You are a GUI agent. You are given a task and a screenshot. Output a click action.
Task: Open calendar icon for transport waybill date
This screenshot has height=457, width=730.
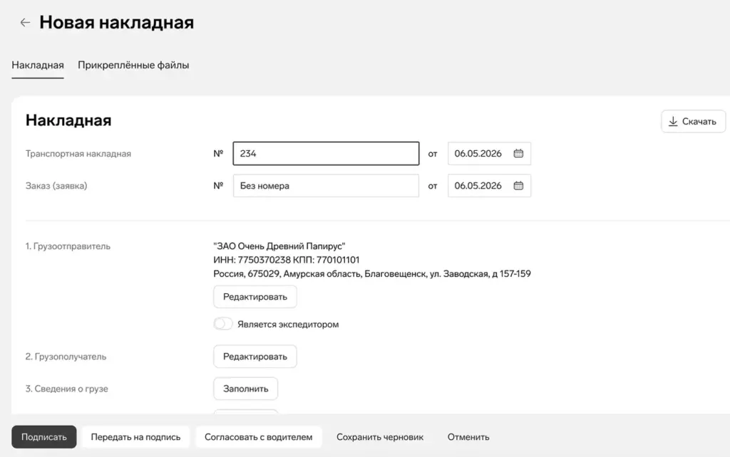[x=518, y=154]
